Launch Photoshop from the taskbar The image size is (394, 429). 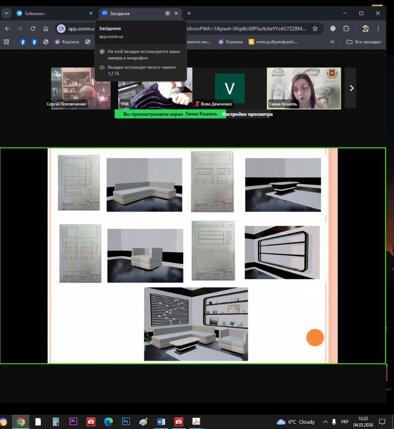click(126, 421)
